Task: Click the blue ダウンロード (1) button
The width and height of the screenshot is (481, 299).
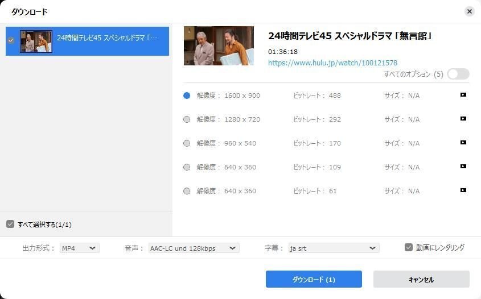Action: coord(314,279)
